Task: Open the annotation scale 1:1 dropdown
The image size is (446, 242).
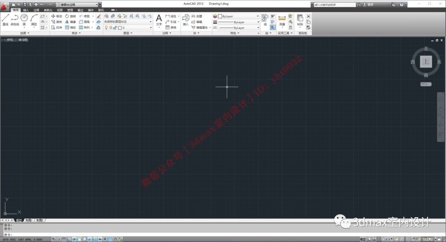Action: 387,240
